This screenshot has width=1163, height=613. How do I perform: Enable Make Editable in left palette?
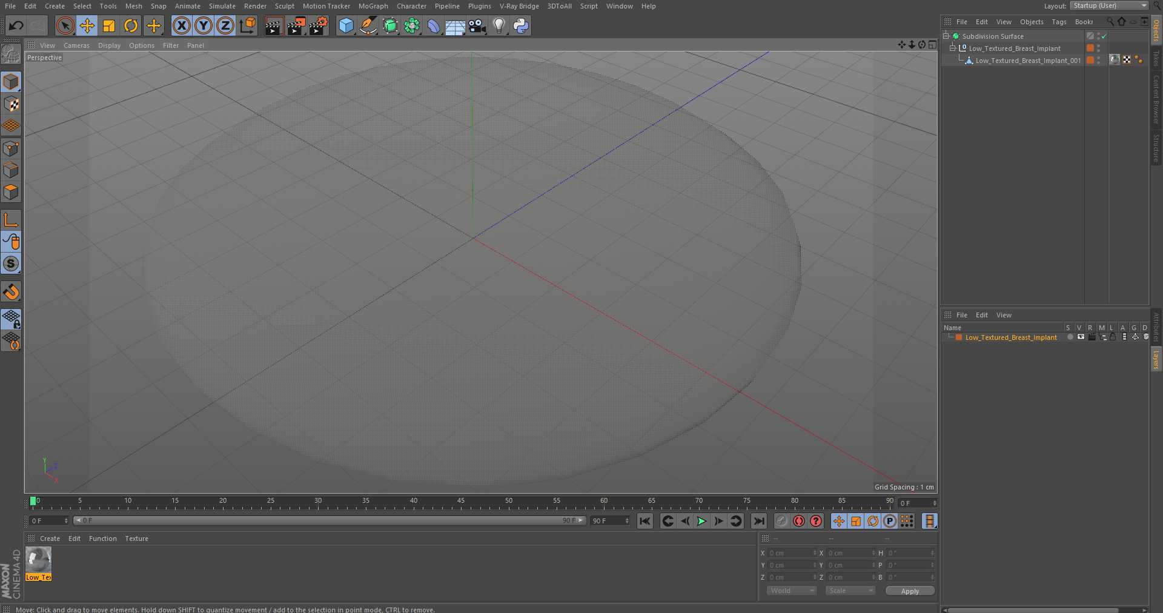coord(11,55)
